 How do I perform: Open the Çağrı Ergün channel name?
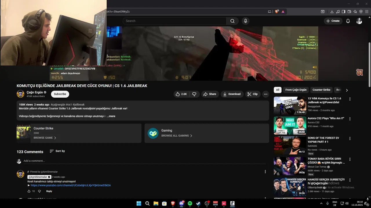click(x=35, y=92)
